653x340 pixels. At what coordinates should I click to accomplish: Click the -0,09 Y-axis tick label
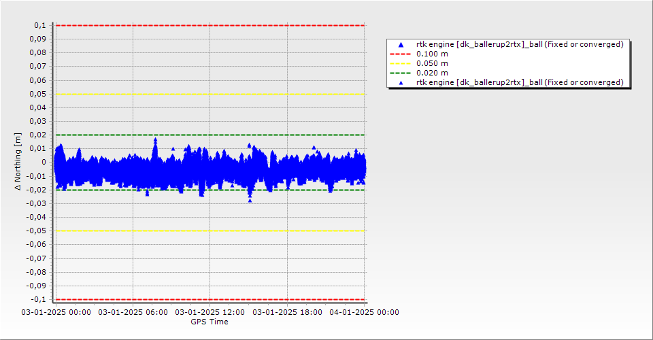pyautogui.click(x=37, y=286)
